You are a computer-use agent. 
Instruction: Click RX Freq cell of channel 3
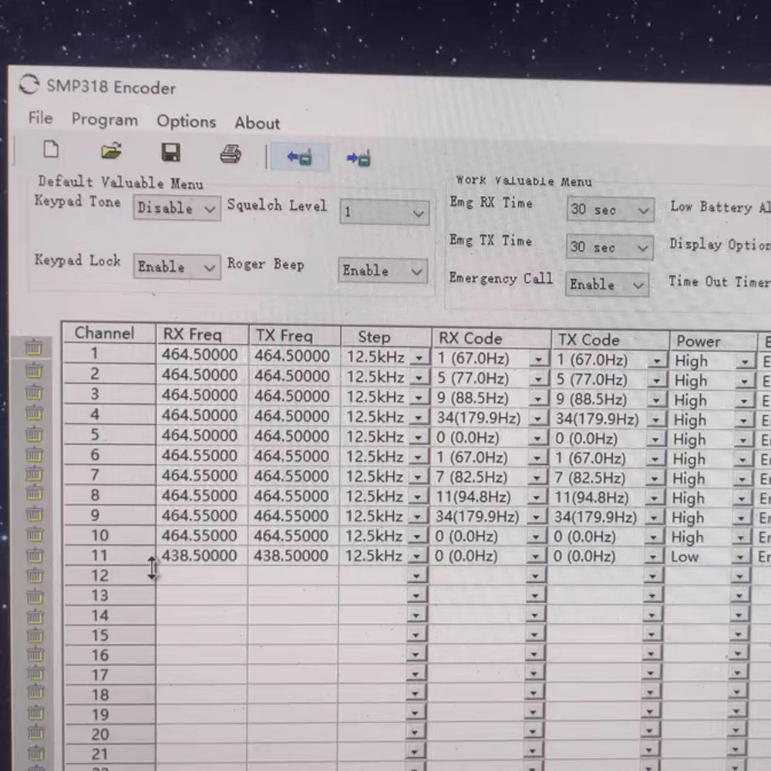[201, 396]
